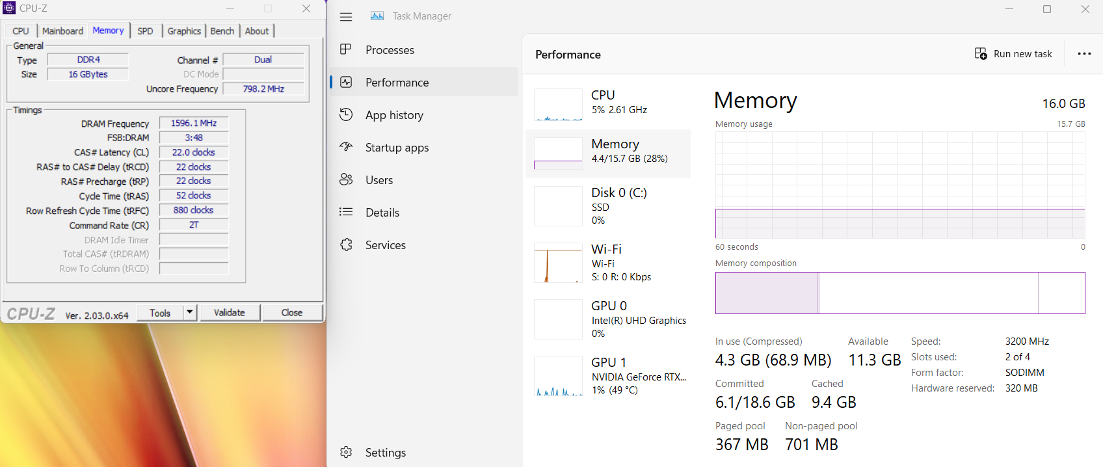Click the Slots used value 2 of 4

(x=1018, y=357)
